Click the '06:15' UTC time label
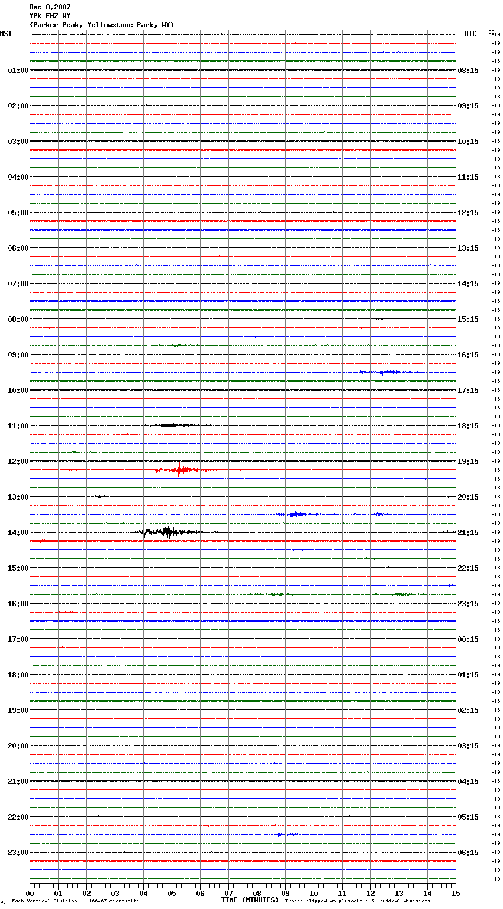The width and height of the screenshot is (503, 909). [x=468, y=853]
